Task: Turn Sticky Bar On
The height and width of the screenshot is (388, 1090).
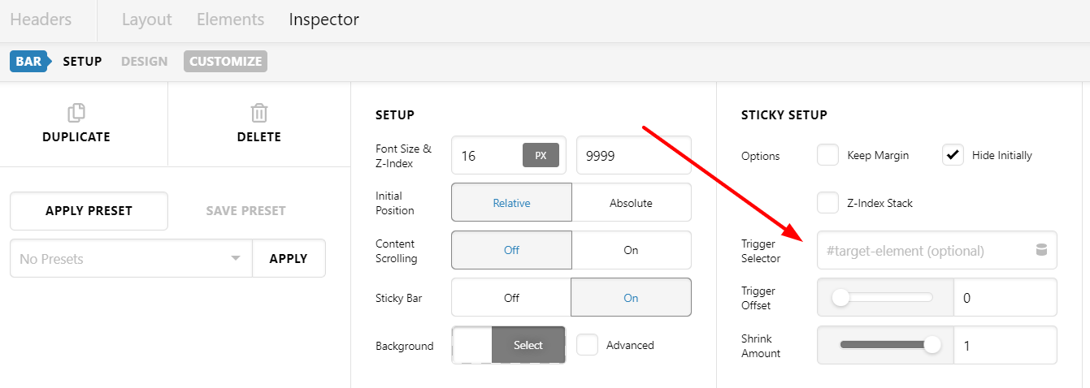Action: 632,298
